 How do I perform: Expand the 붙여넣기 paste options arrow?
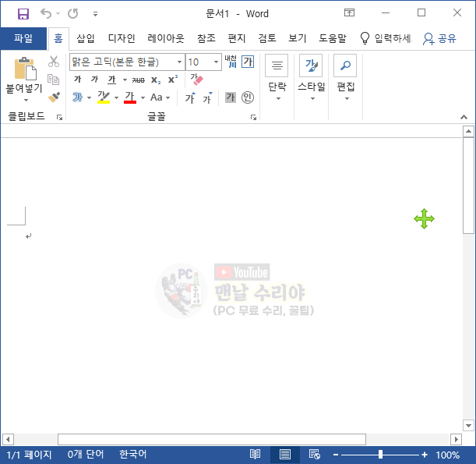[x=26, y=100]
